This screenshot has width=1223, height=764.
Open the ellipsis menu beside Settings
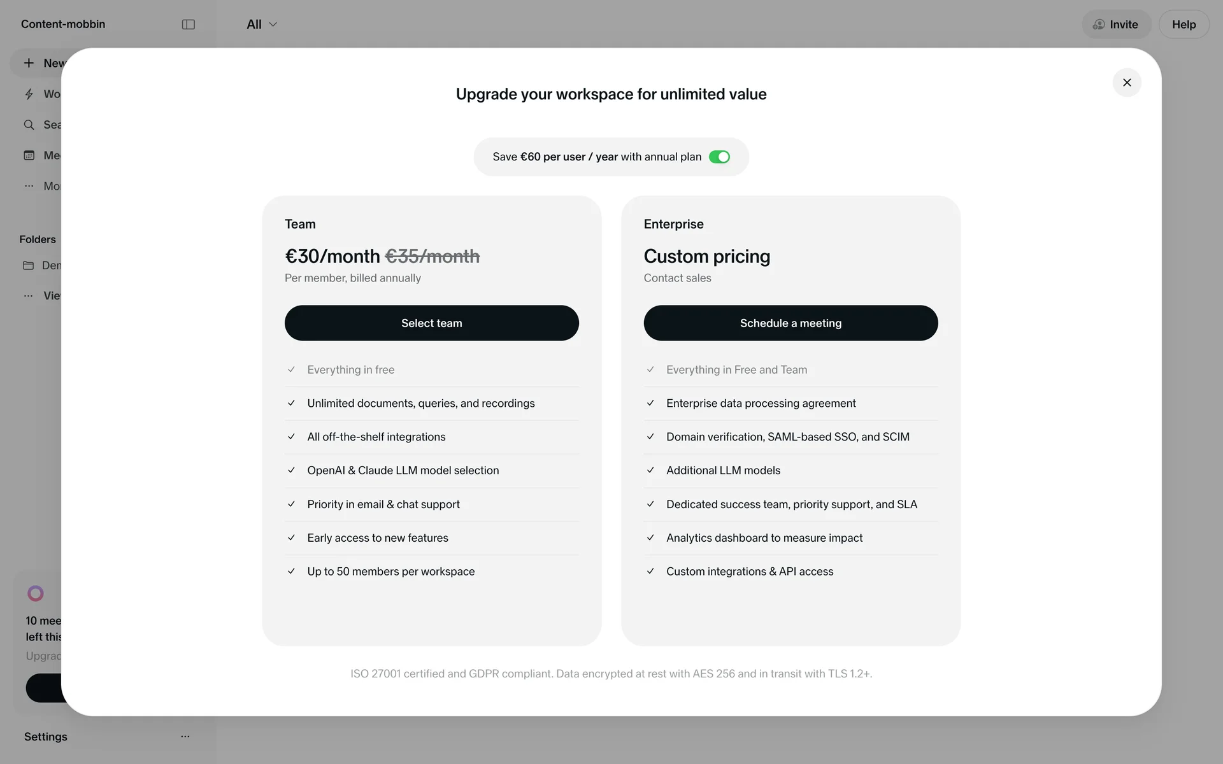click(185, 737)
